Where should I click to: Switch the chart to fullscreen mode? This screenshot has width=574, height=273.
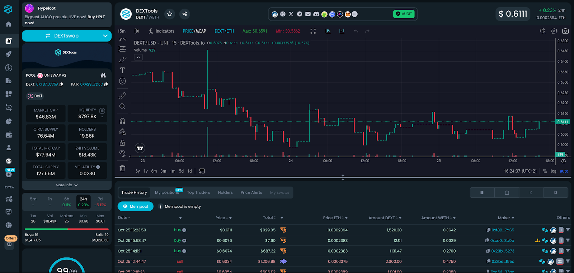click(313, 31)
